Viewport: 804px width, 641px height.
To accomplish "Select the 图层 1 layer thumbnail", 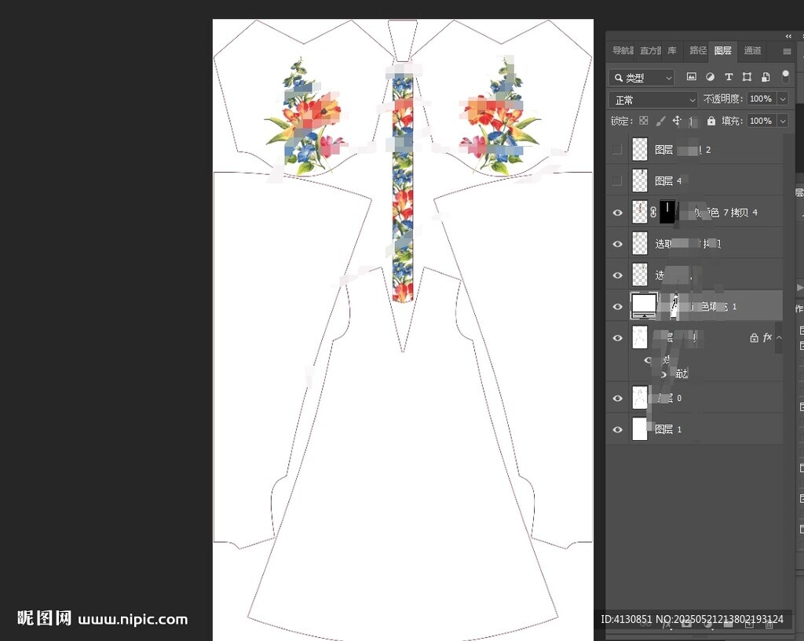I will 640,429.
